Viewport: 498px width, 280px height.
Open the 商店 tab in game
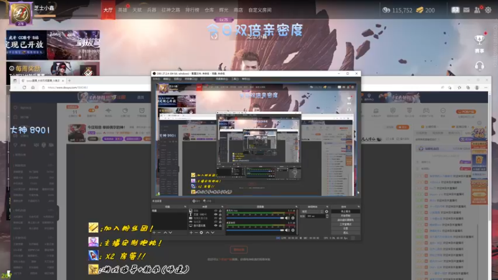pos(238,10)
